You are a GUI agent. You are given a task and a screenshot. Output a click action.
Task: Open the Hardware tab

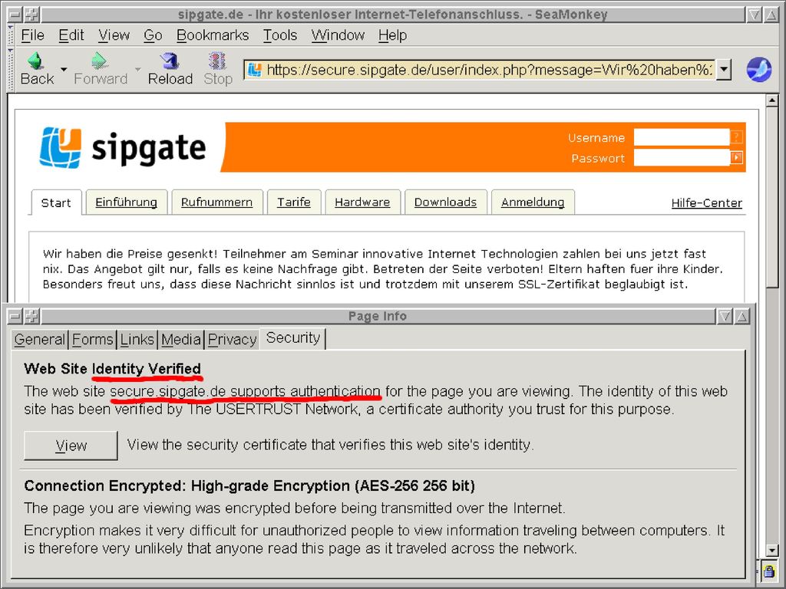pos(362,202)
